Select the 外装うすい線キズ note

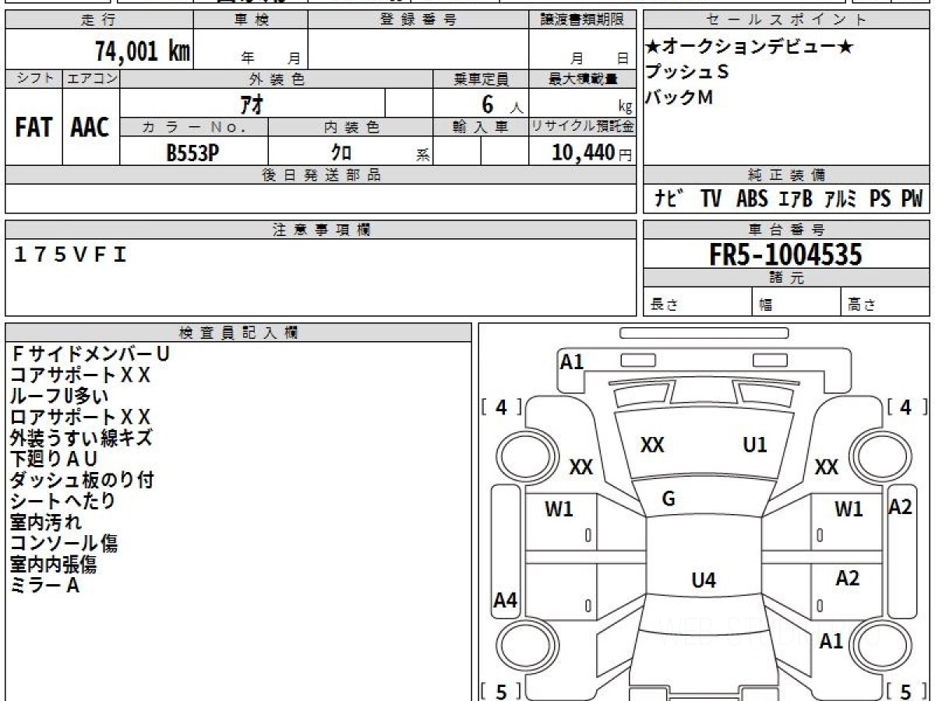click(81, 438)
